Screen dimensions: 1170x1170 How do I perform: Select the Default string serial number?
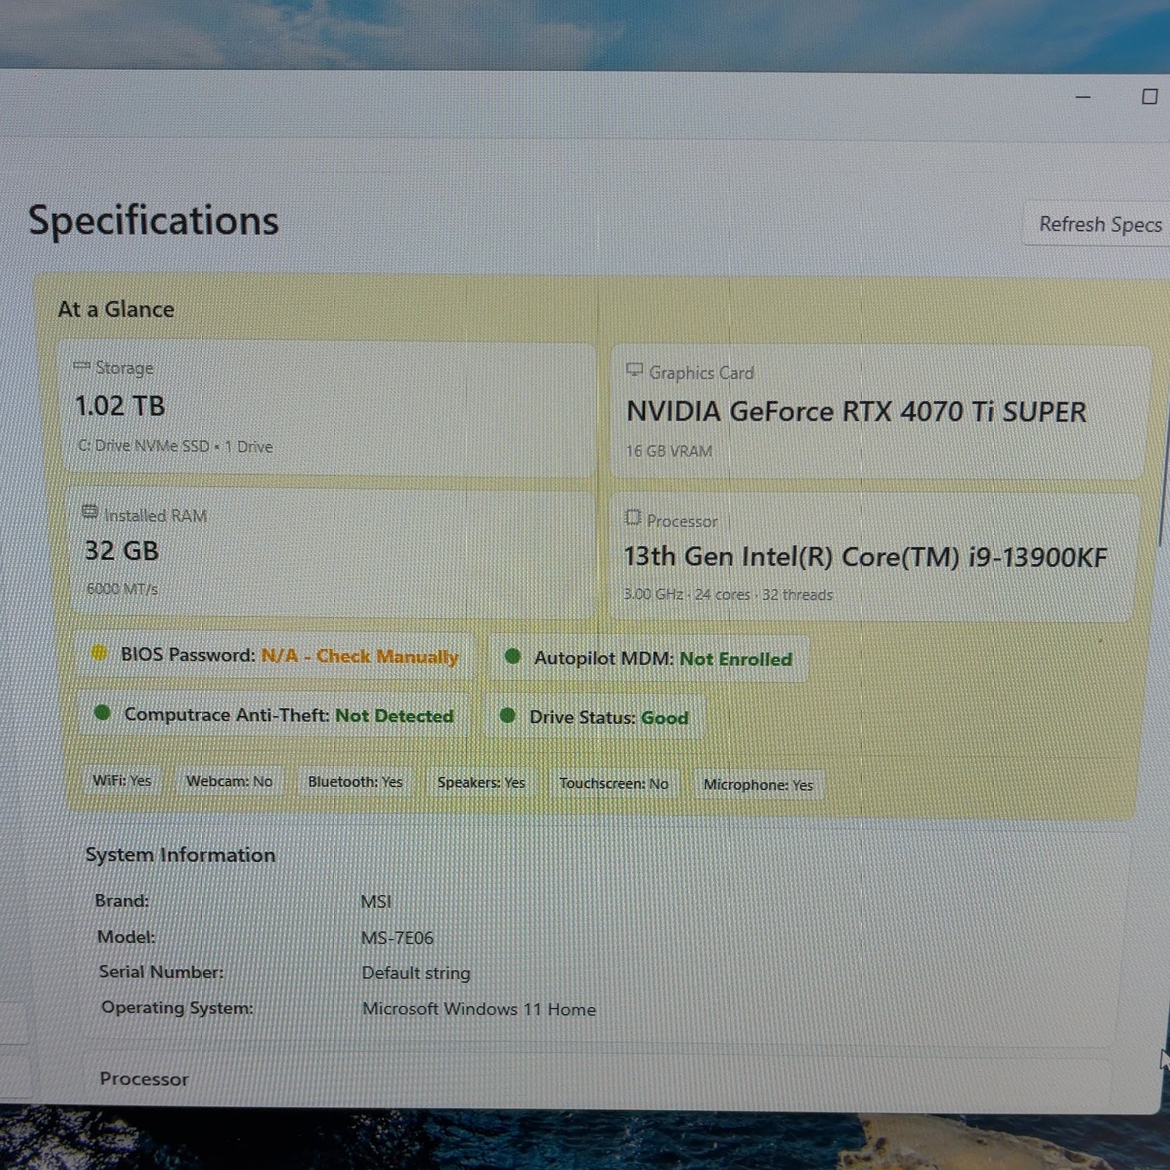click(416, 973)
